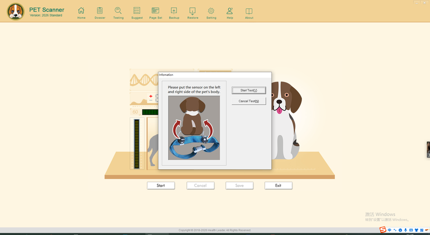Screen dimensions: 430x235
Task: Toggle the Chinese input mode indicator
Action: click(x=390, y=230)
